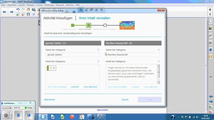Viewport: 214px width, 120px height.
Task: Switch to the Aktivität hinzufügen tab
Action: [58, 18]
